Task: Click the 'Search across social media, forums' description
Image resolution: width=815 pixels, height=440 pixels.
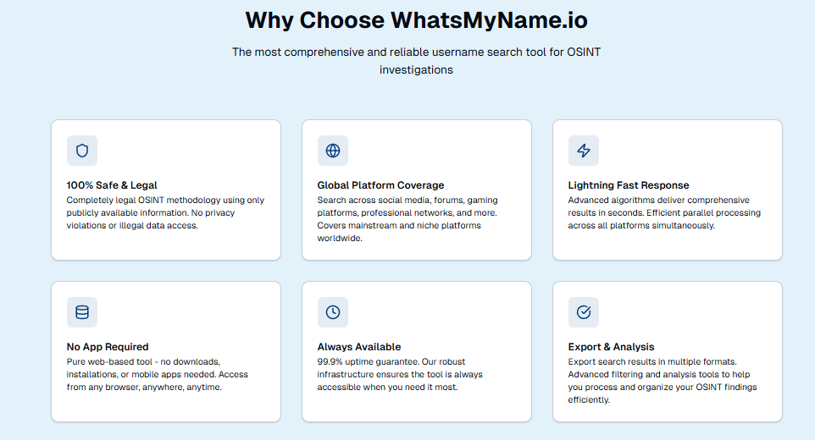Action: coord(407,219)
